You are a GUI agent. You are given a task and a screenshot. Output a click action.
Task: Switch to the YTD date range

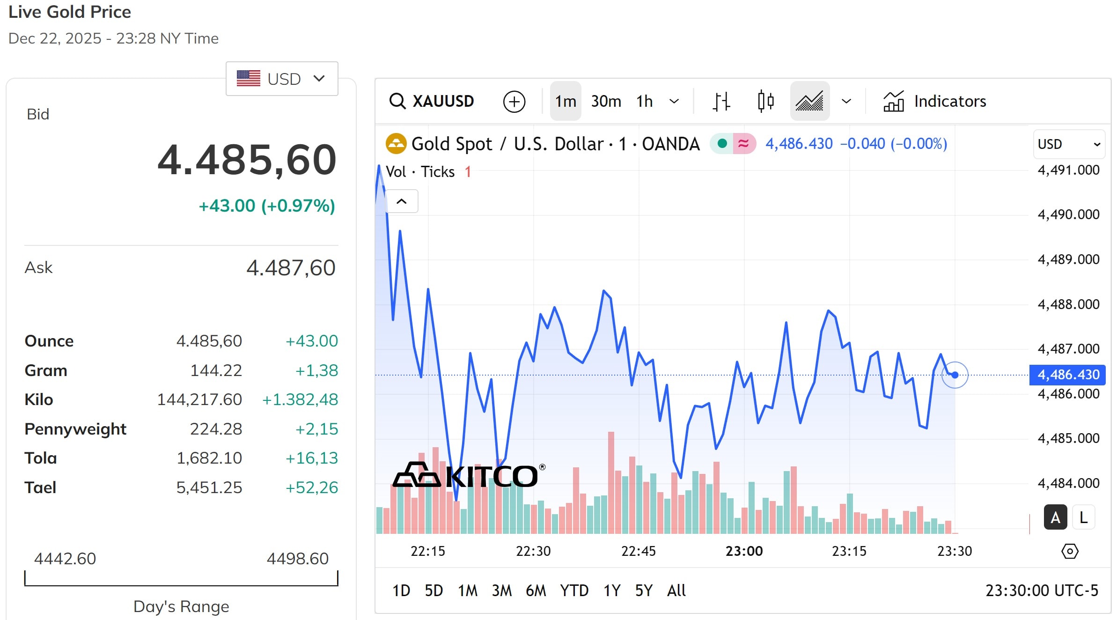[x=574, y=590]
